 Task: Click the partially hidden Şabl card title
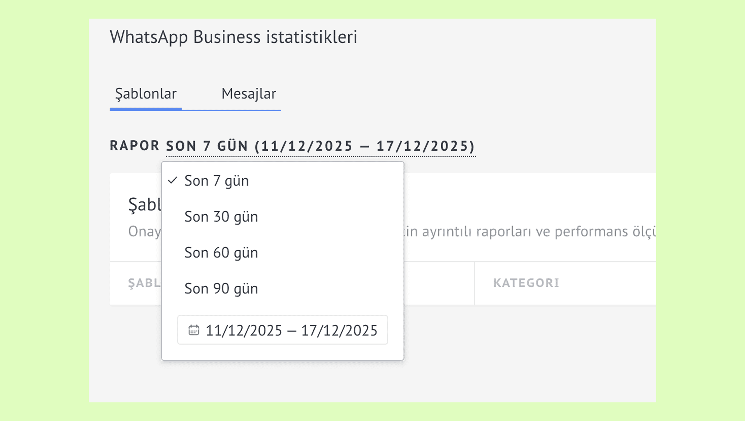click(145, 205)
